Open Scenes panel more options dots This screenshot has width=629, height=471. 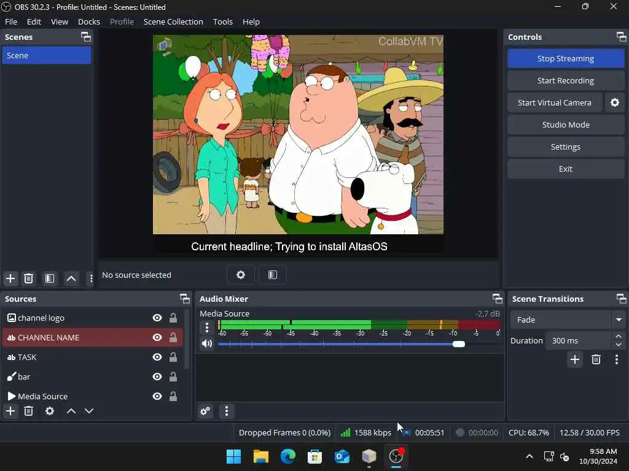click(x=91, y=278)
